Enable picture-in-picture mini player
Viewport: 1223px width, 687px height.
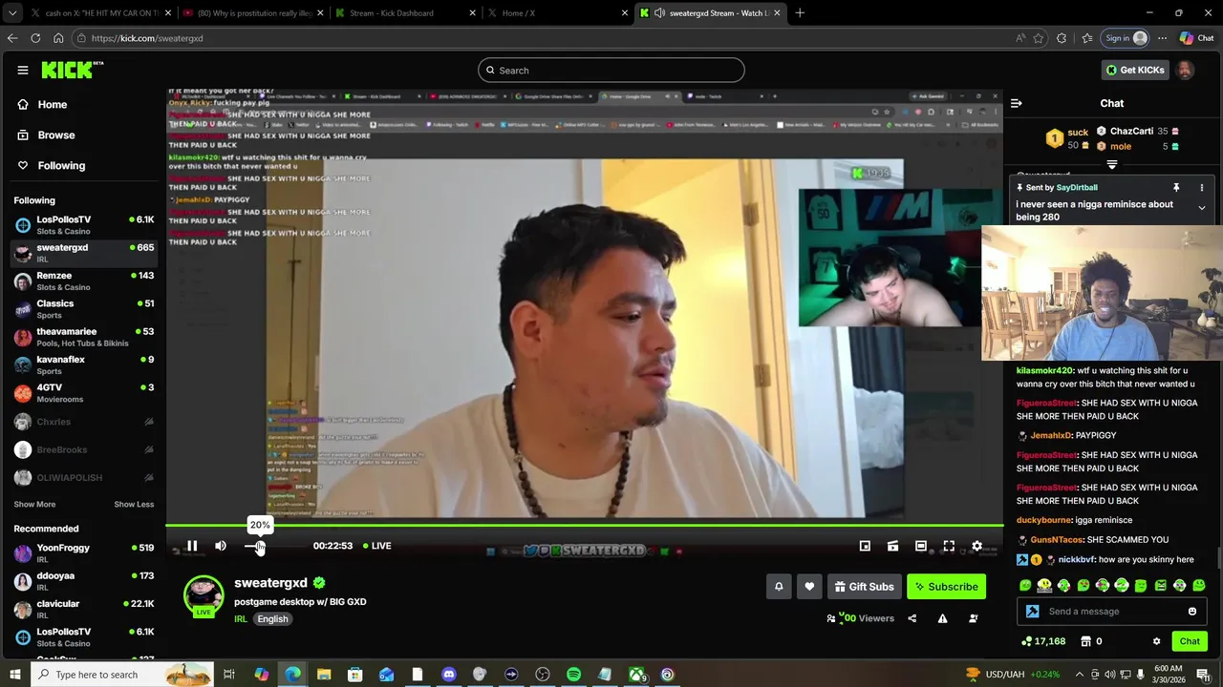point(865,546)
